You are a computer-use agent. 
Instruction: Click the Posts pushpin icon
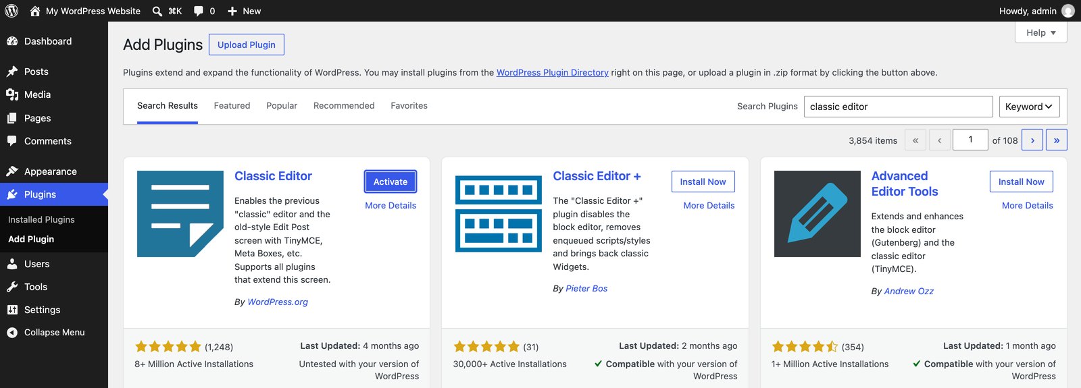(x=12, y=72)
